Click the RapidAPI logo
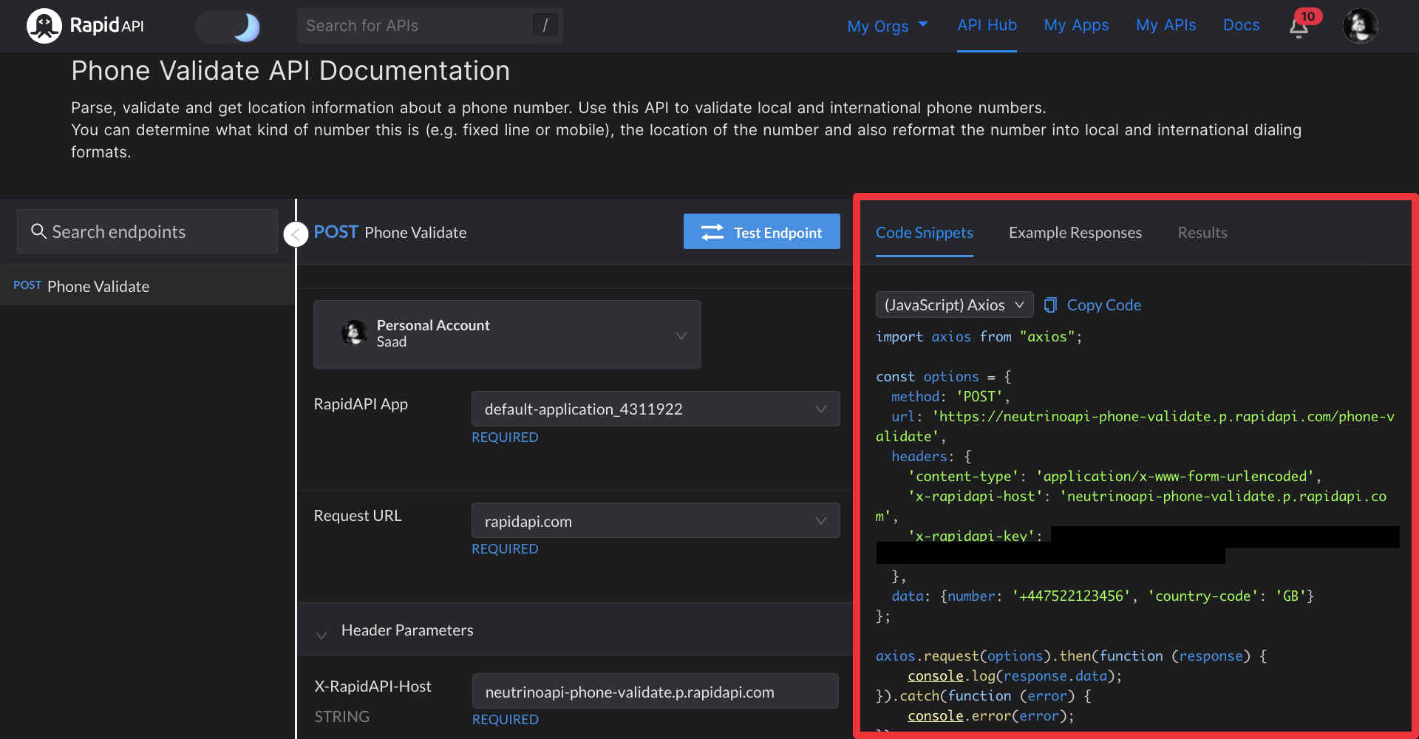Screen dimensions: 1419x739 [x=85, y=26]
